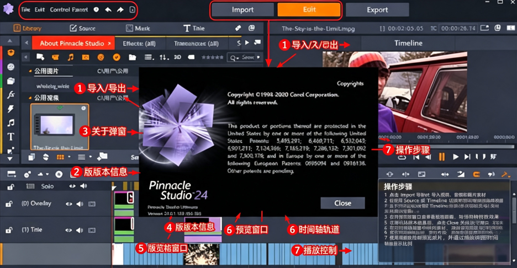Click the left arrow before the library tabs
Screen dimensions: 517x268
pos(27,43)
